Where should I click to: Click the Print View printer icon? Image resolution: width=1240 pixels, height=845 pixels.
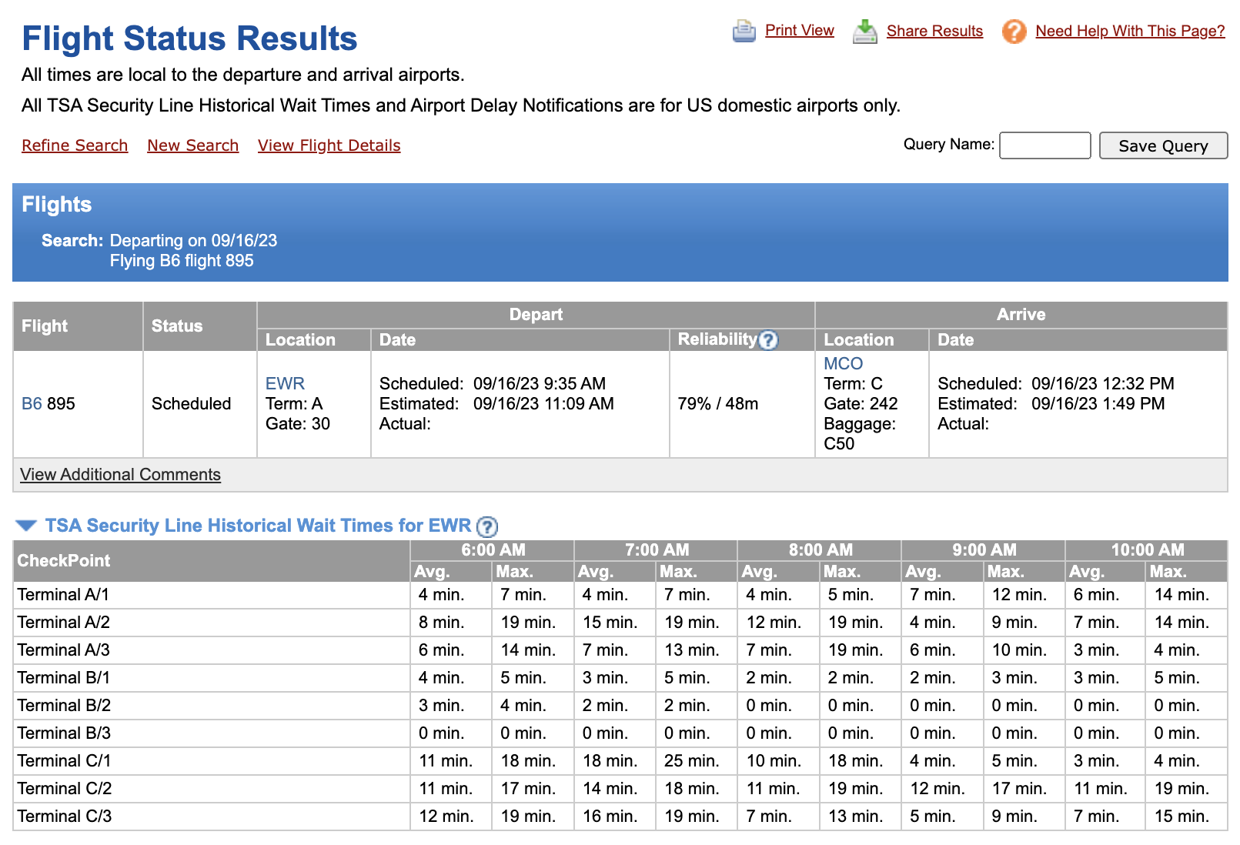[744, 31]
